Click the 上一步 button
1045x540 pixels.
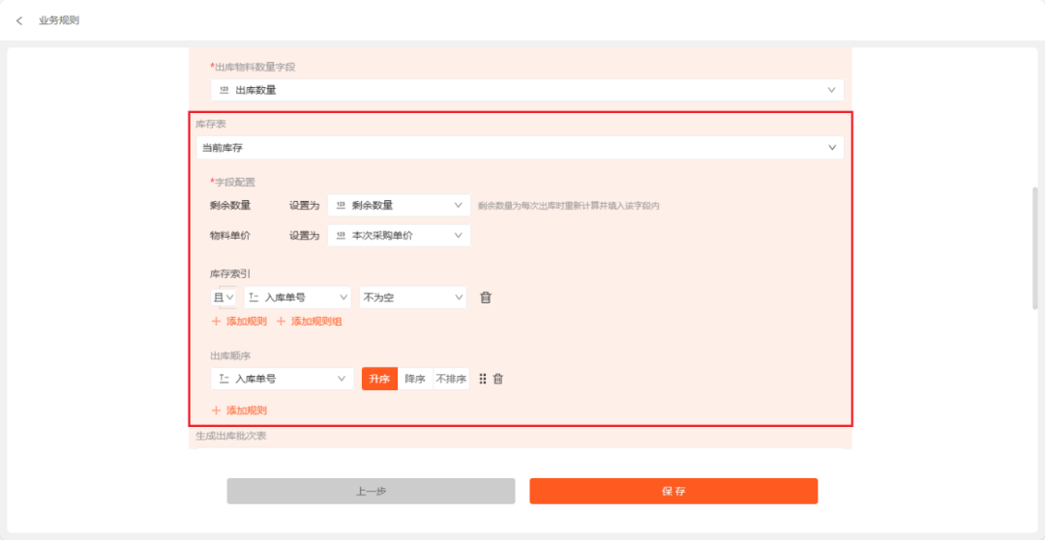pos(371,492)
